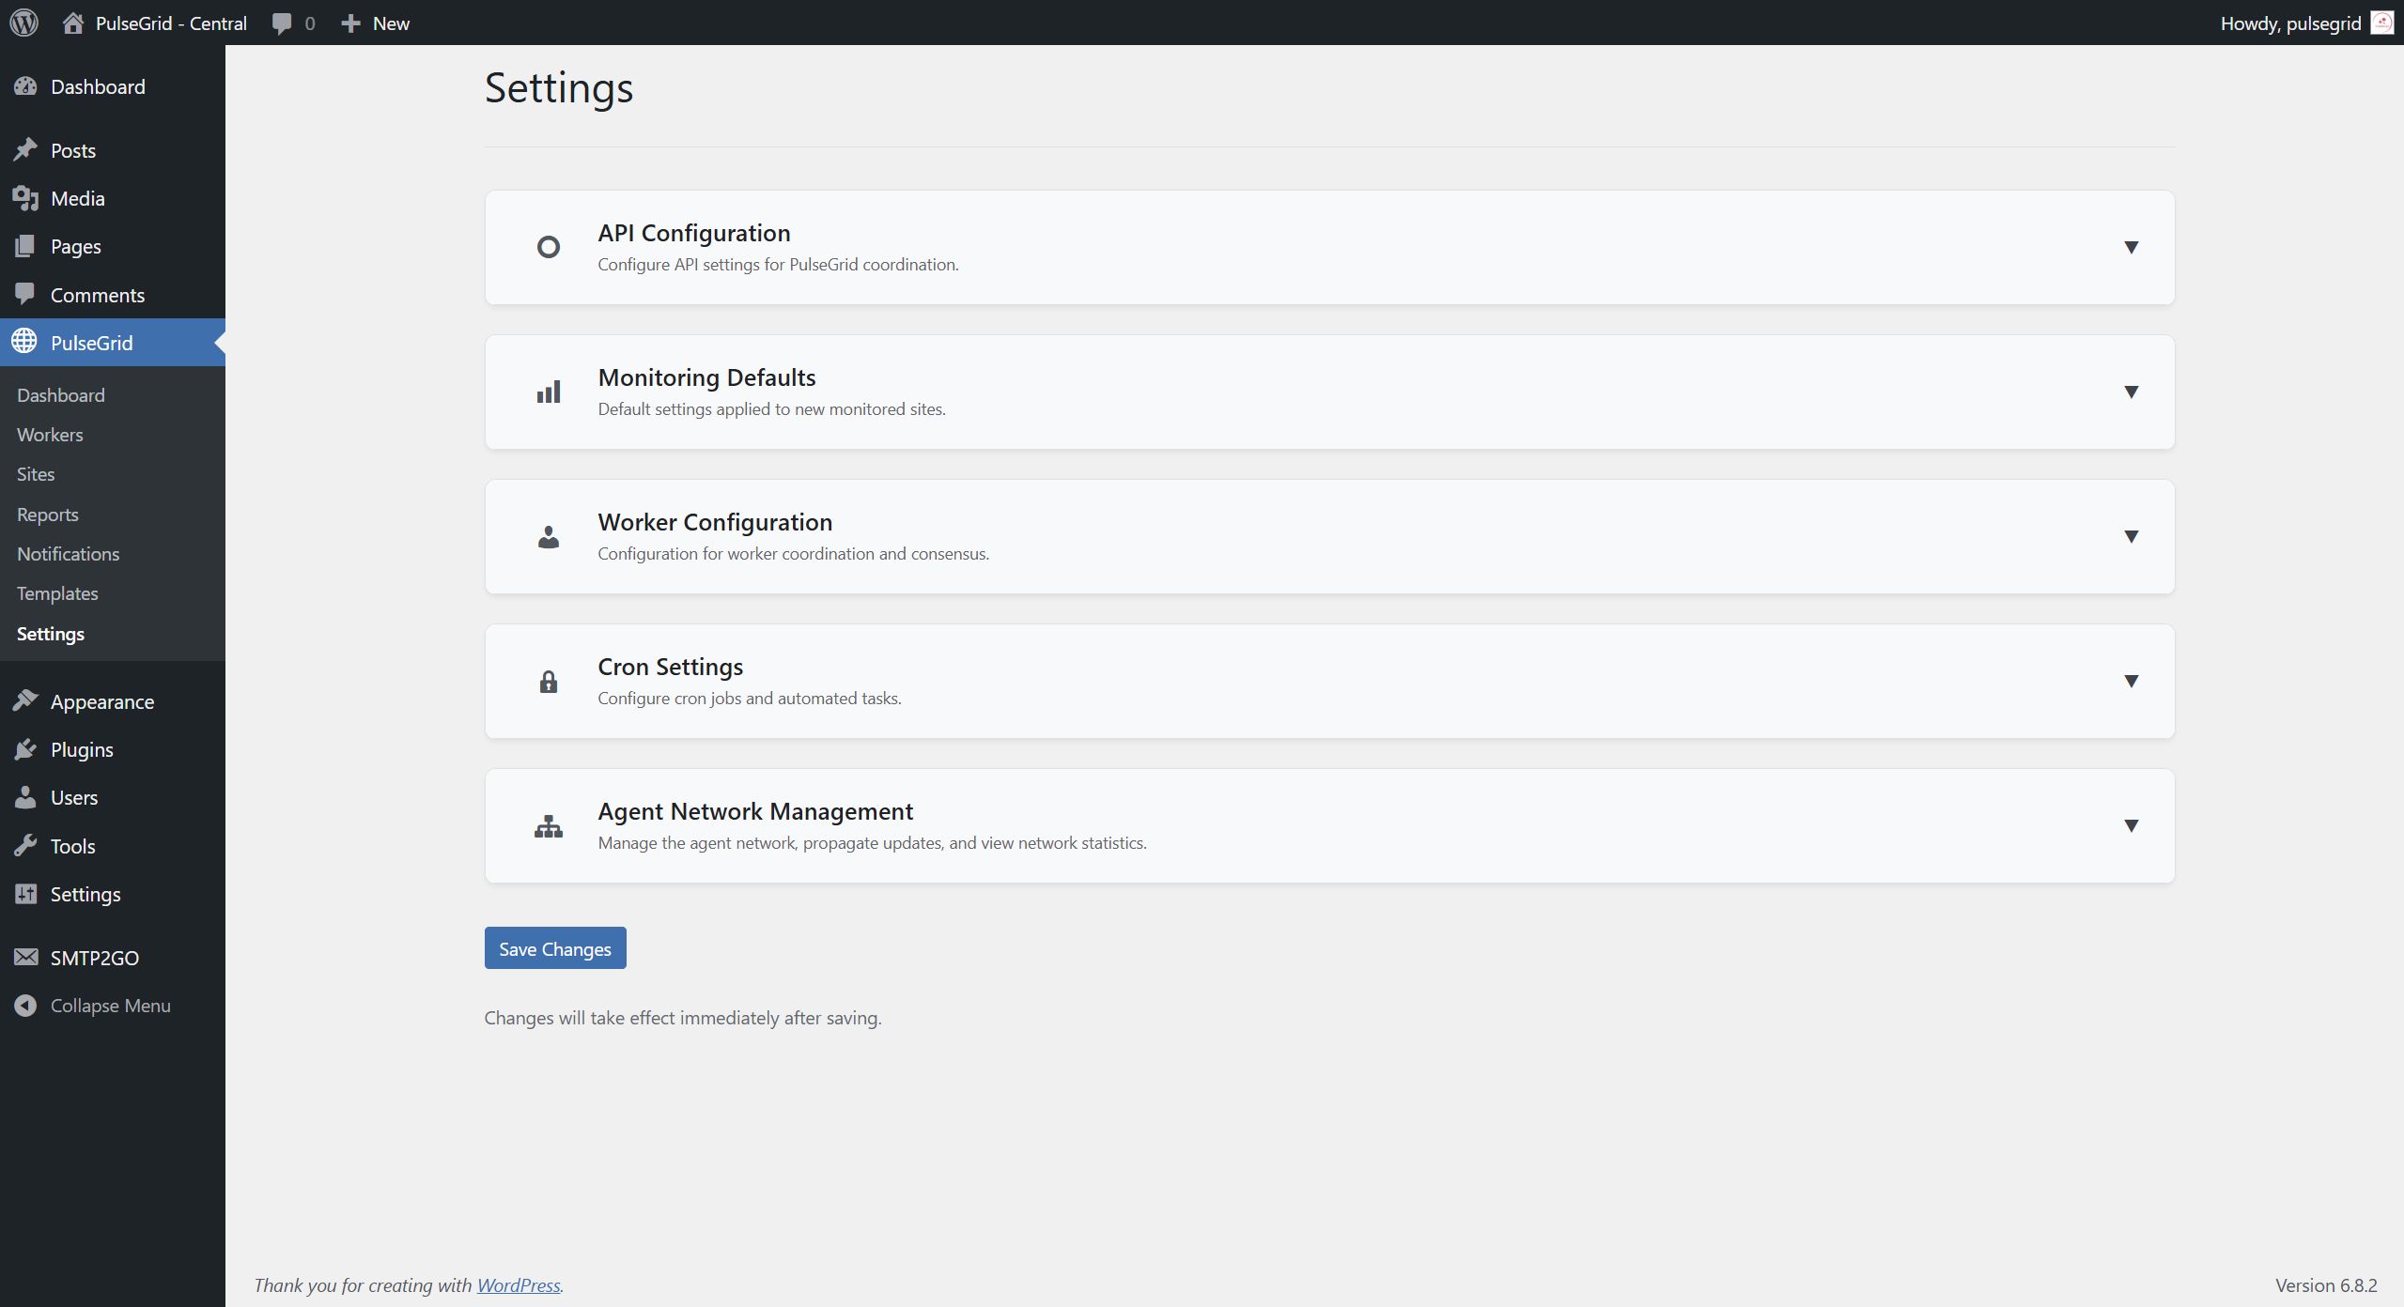This screenshot has width=2404, height=1307.
Task: Click the Cron Settings lock icon
Action: click(x=549, y=682)
